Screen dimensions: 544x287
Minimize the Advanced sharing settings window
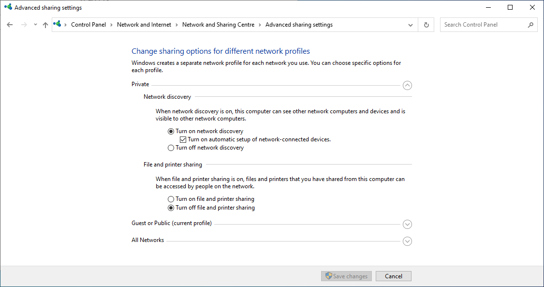(488, 7)
